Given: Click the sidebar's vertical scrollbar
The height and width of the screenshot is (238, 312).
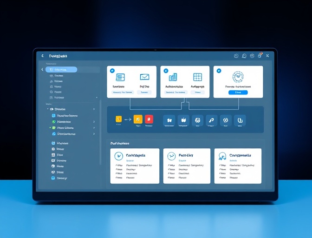Looking at the screenshot, I should [100, 132].
